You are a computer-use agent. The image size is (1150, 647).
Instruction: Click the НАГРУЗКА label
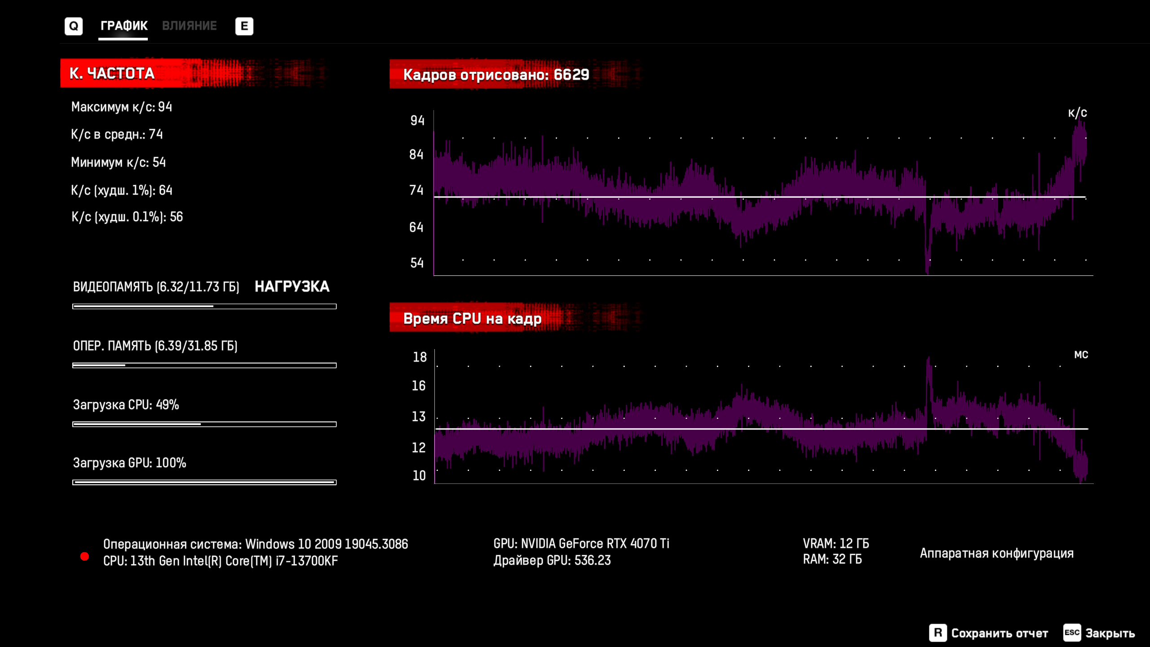[x=292, y=287]
